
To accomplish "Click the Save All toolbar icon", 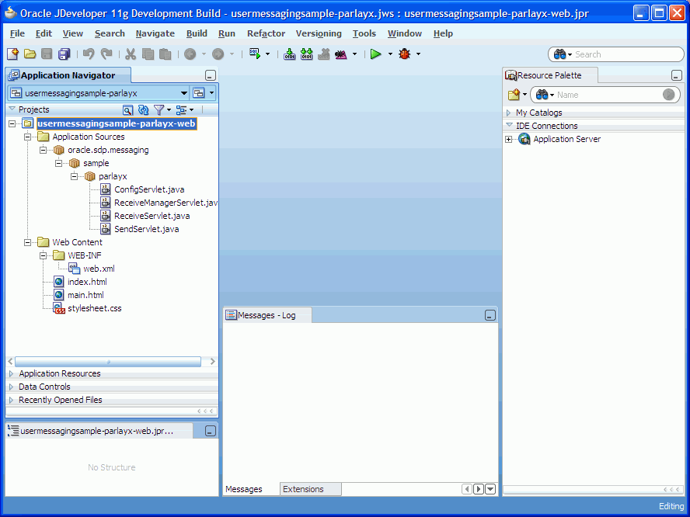I will tap(64, 54).
